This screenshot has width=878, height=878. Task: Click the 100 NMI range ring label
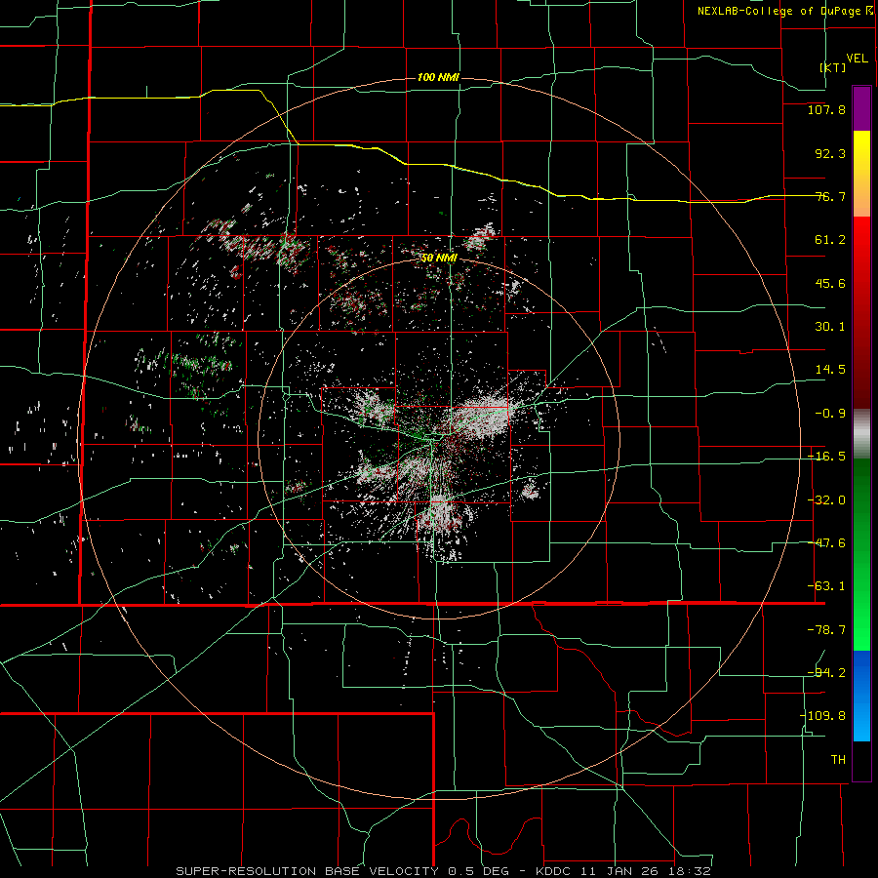pos(438,77)
